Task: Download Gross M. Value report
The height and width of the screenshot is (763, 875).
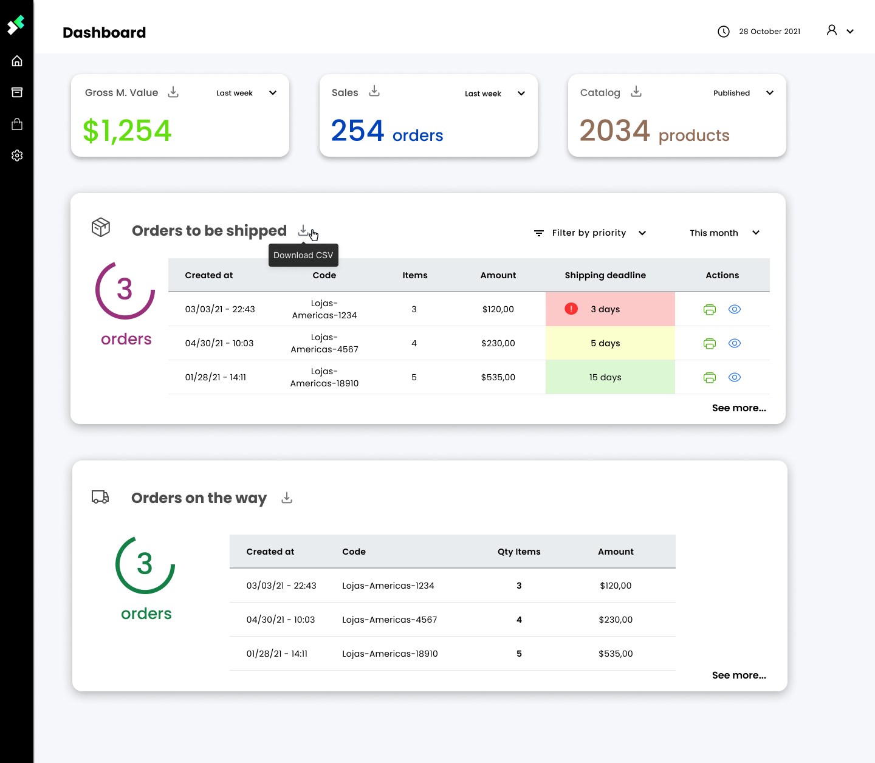Action: pyautogui.click(x=173, y=92)
